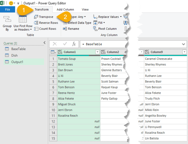Screen dimensions: 188x144
Task: Click Trudy Fitch in Column9
Action: tap(165, 99)
